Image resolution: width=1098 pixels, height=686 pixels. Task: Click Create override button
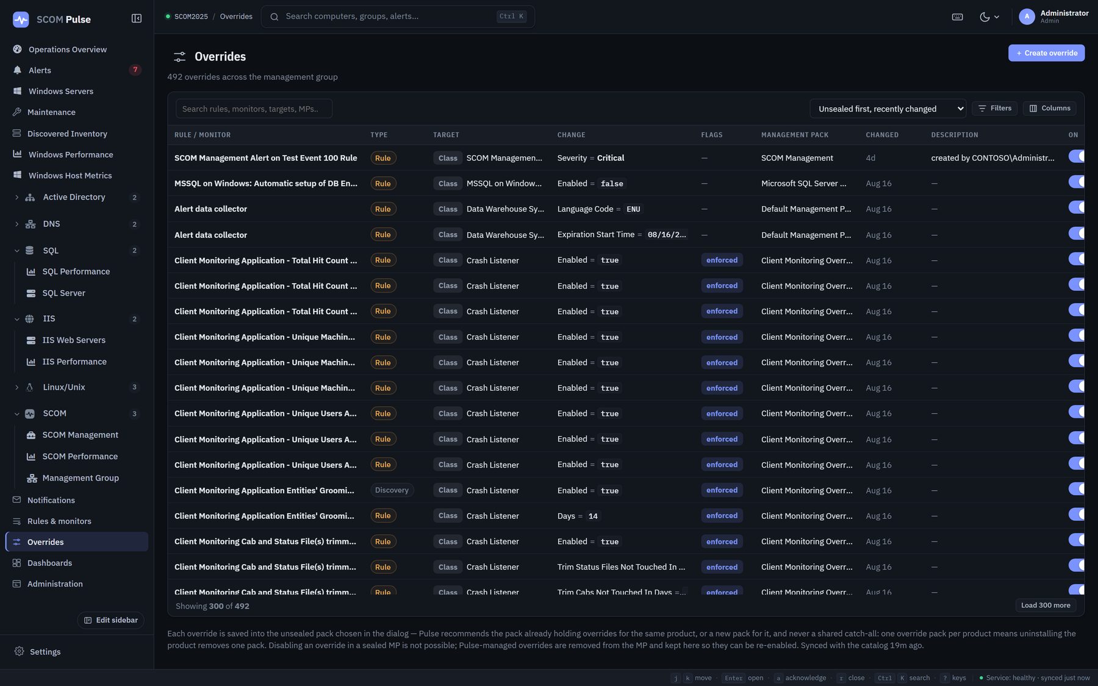pyautogui.click(x=1046, y=53)
